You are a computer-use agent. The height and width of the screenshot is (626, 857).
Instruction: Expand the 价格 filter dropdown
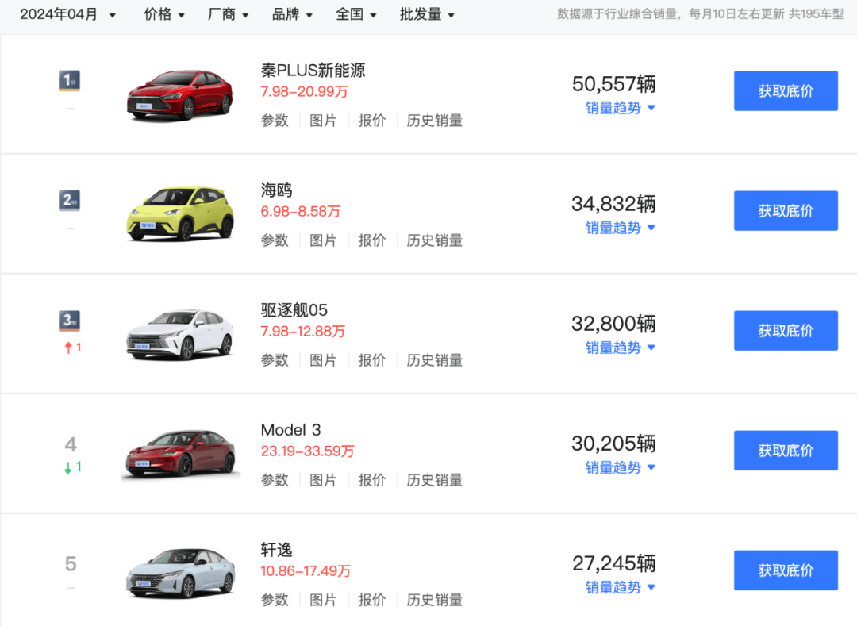coord(164,15)
